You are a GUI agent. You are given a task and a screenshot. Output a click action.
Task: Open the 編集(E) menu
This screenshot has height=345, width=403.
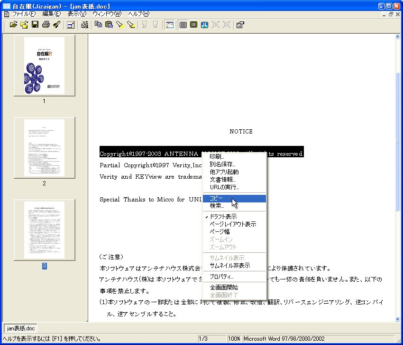[51, 14]
